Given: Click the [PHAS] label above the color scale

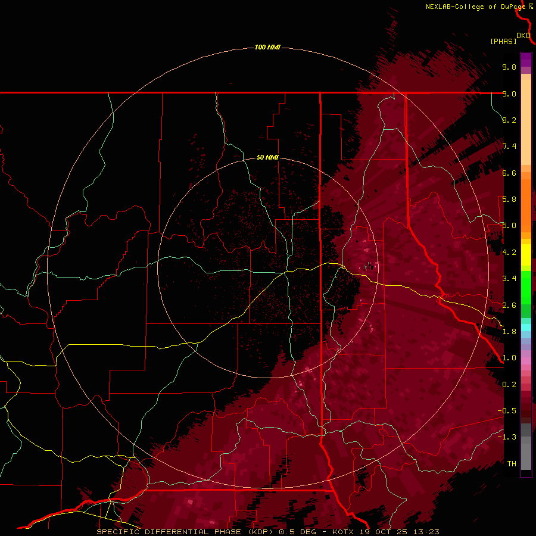Looking at the screenshot, I should point(503,41).
